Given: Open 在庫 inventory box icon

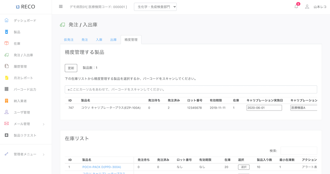Looking at the screenshot, I should click(x=7, y=43).
